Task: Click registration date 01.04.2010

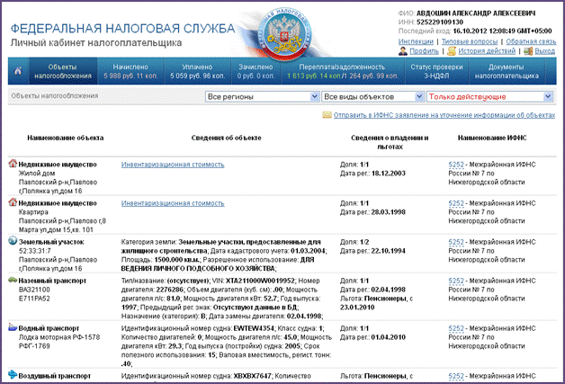Action: [388, 337]
